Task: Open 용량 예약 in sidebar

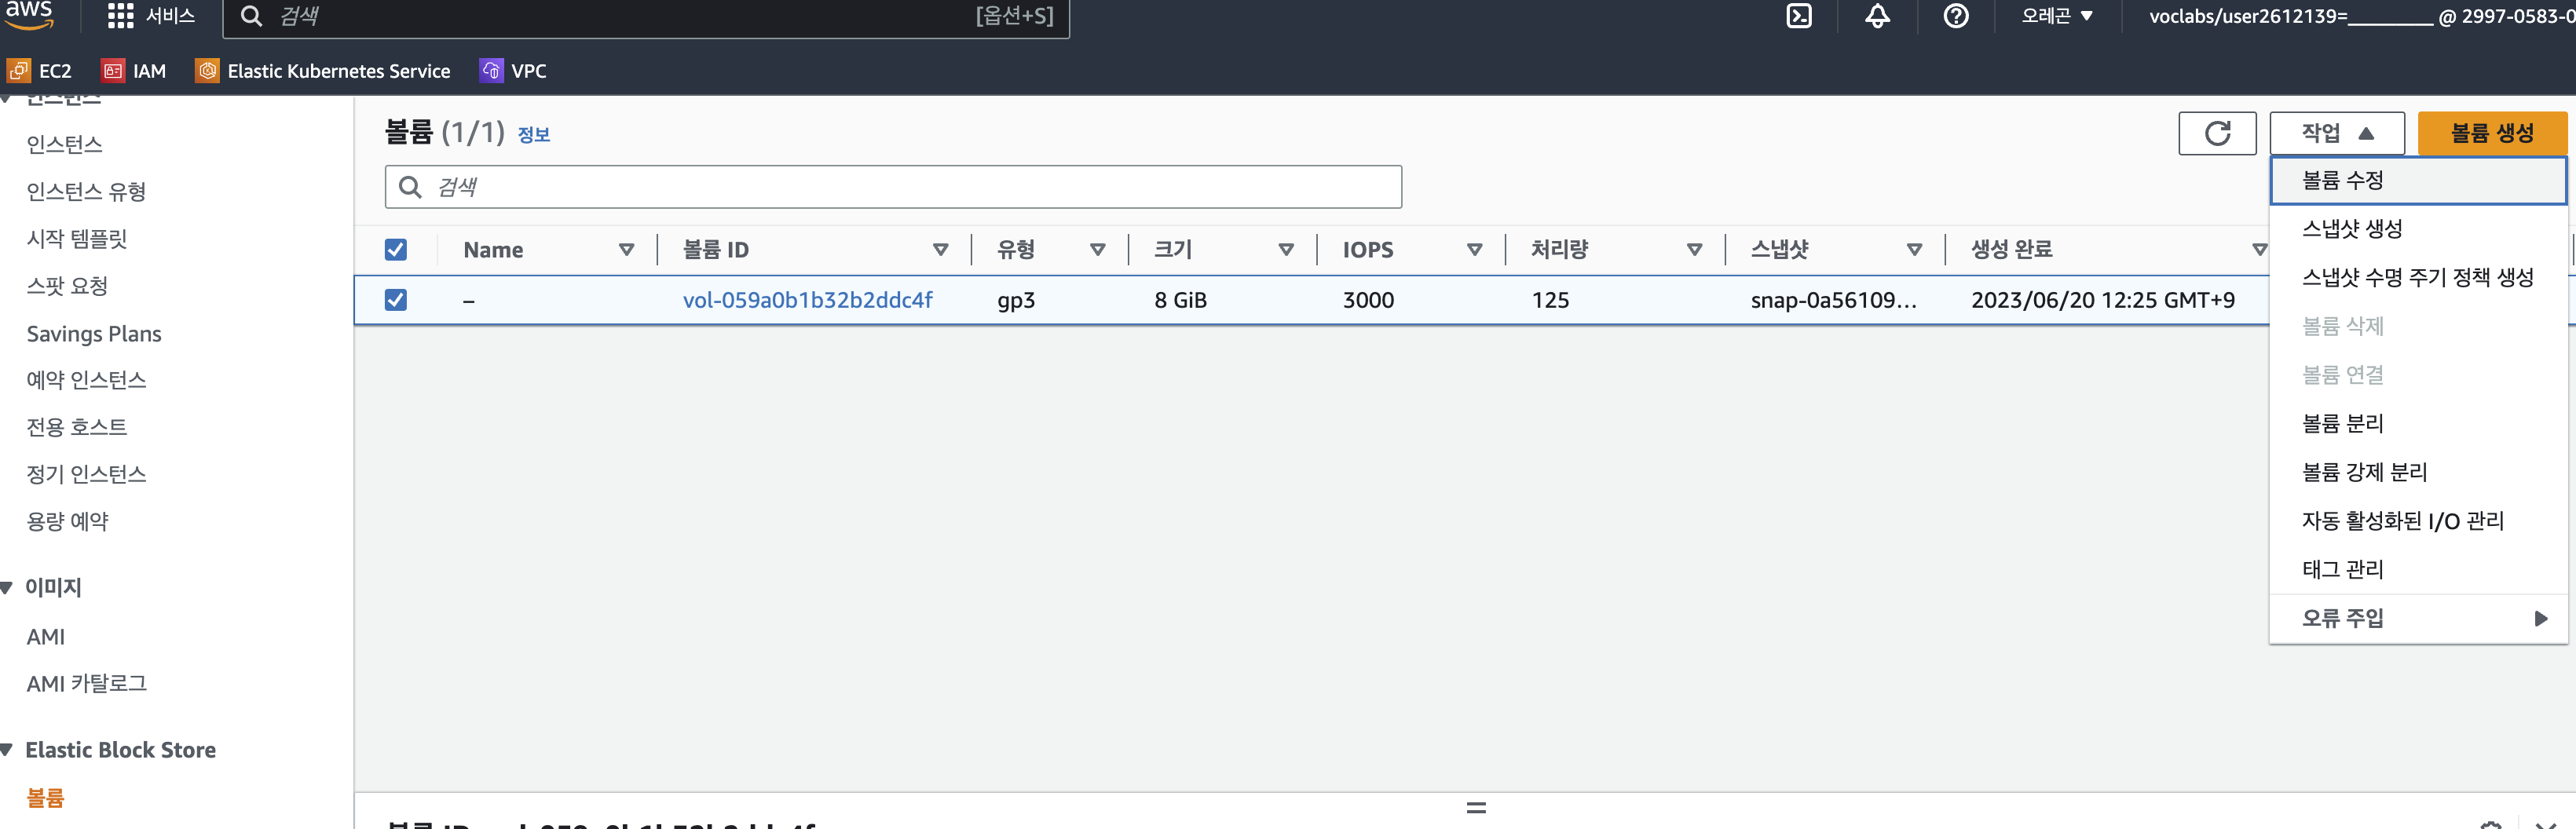Action: coord(67,521)
